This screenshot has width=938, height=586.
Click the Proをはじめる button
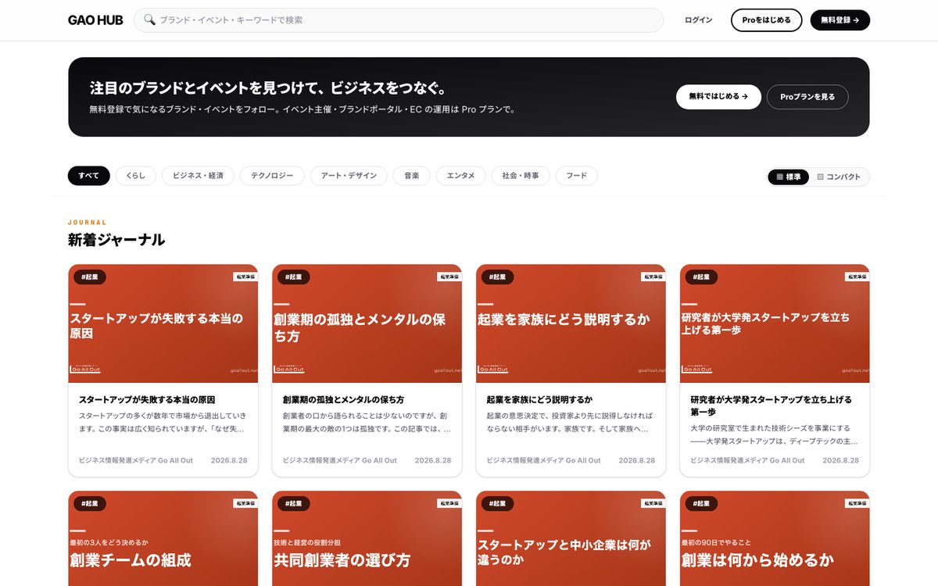(766, 20)
